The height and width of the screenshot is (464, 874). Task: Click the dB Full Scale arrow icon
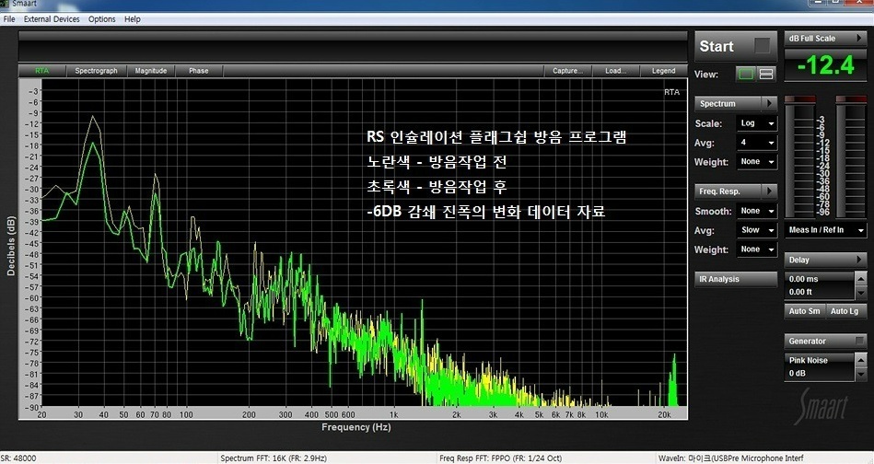pos(860,39)
